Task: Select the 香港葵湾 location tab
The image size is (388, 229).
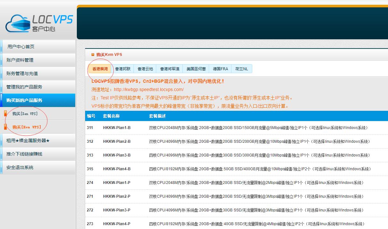Action: 100,69
